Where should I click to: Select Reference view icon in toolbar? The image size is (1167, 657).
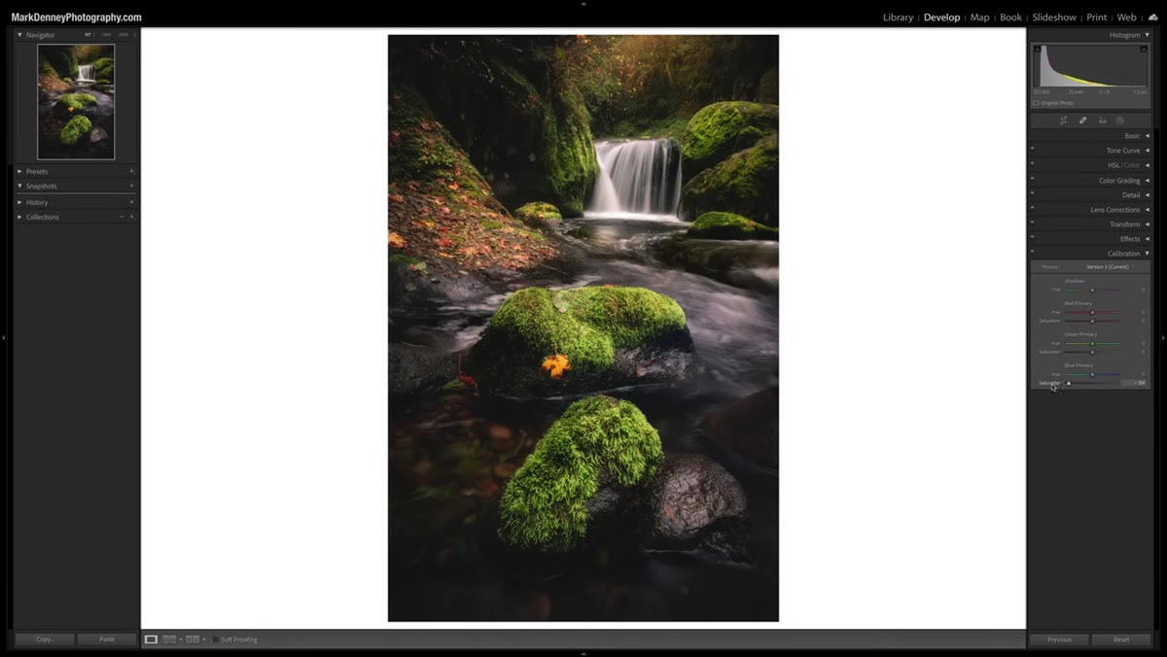click(x=169, y=640)
